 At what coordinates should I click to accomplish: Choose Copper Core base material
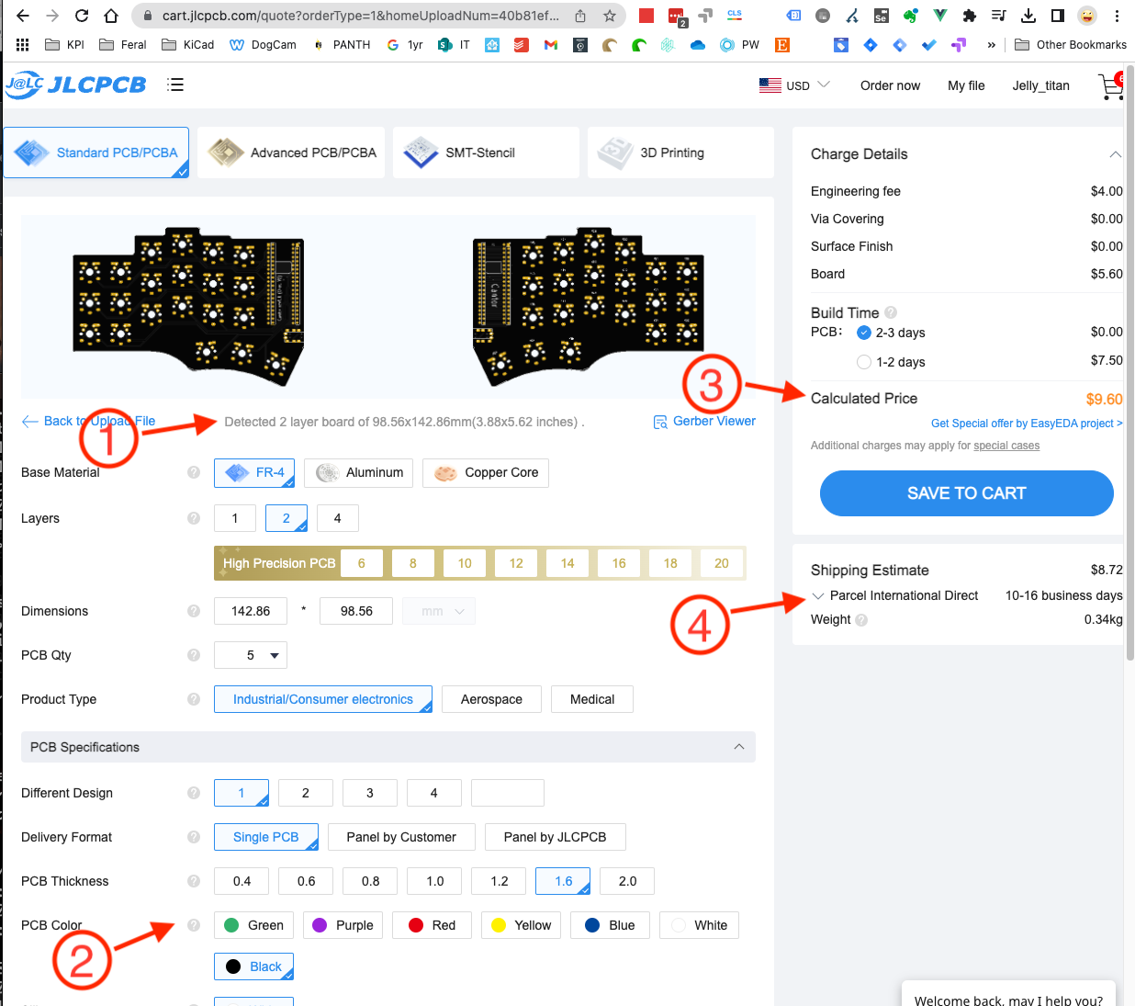click(x=486, y=473)
